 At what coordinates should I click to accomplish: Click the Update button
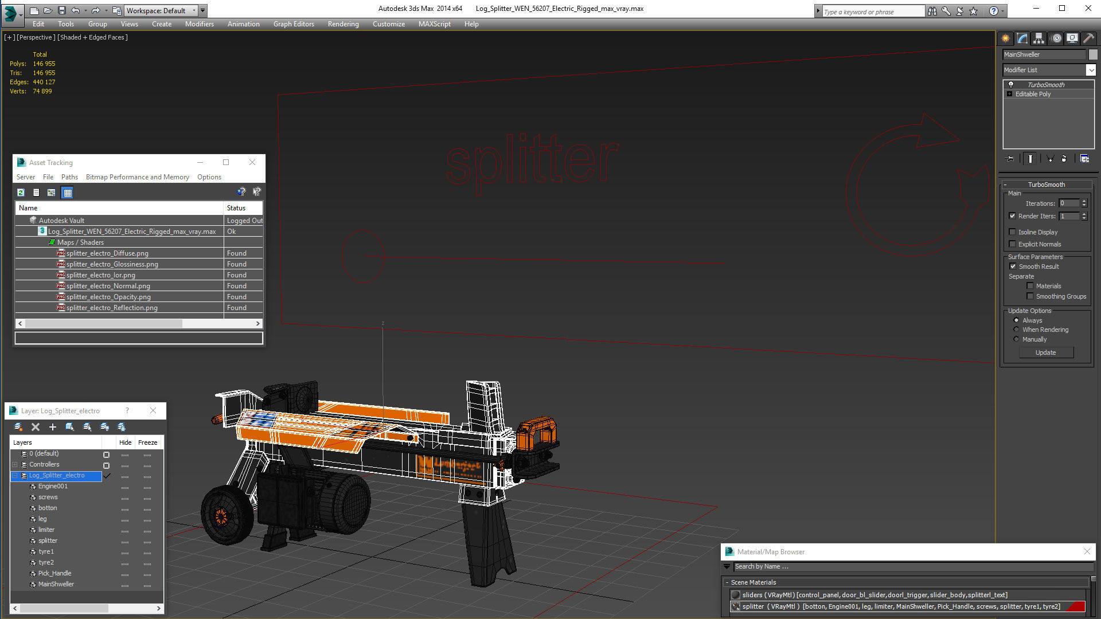[x=1045, y=352]
